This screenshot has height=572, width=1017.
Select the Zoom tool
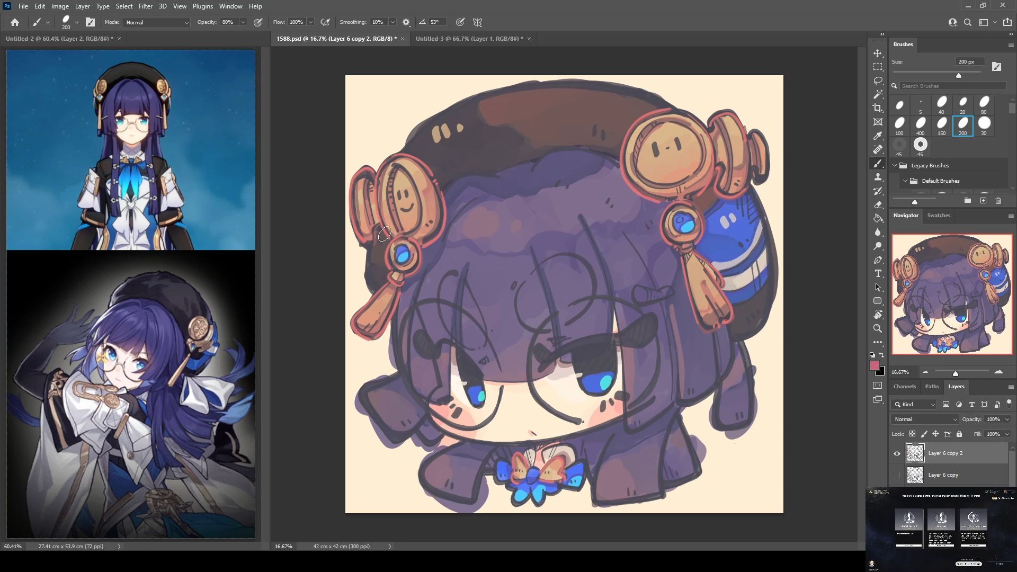click(x=878, y=328)
